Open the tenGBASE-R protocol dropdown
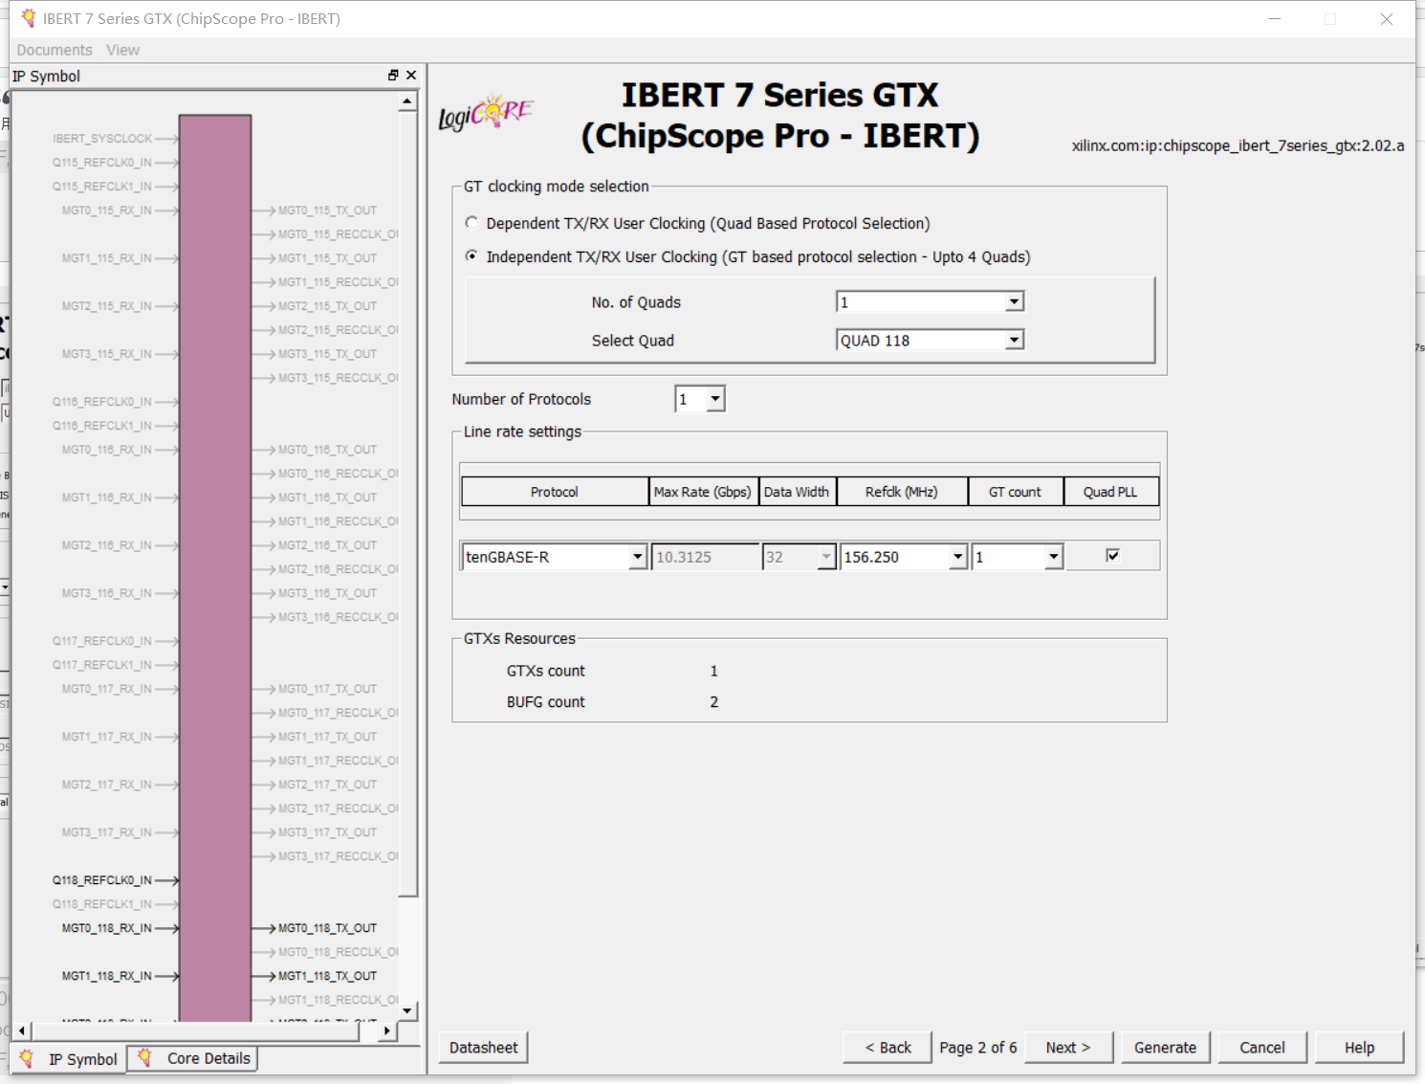The height and width of the screenshot is (1084, 1425). coord(637,557)
